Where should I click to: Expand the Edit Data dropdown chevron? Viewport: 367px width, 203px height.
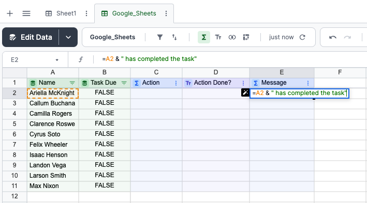click(68, 37)
